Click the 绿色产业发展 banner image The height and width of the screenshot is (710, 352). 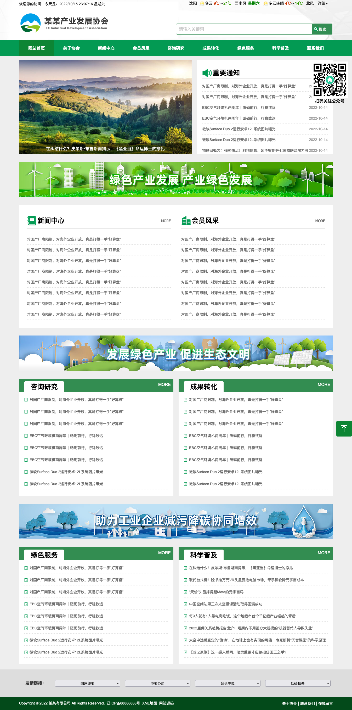click(176, 180)
